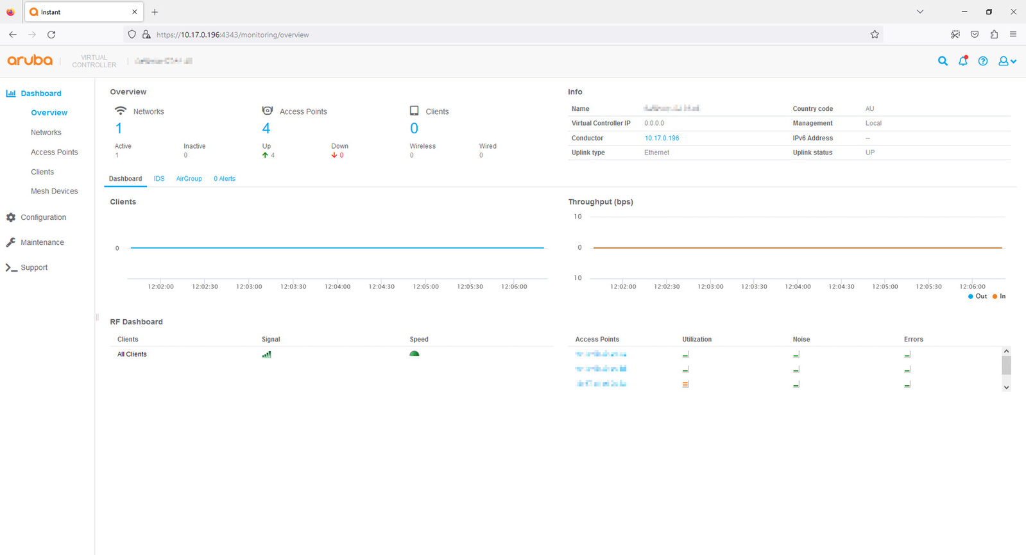Click the orange utilization indicator icon
Viewport: 1026px width, 555px height.
click(685, 385)
